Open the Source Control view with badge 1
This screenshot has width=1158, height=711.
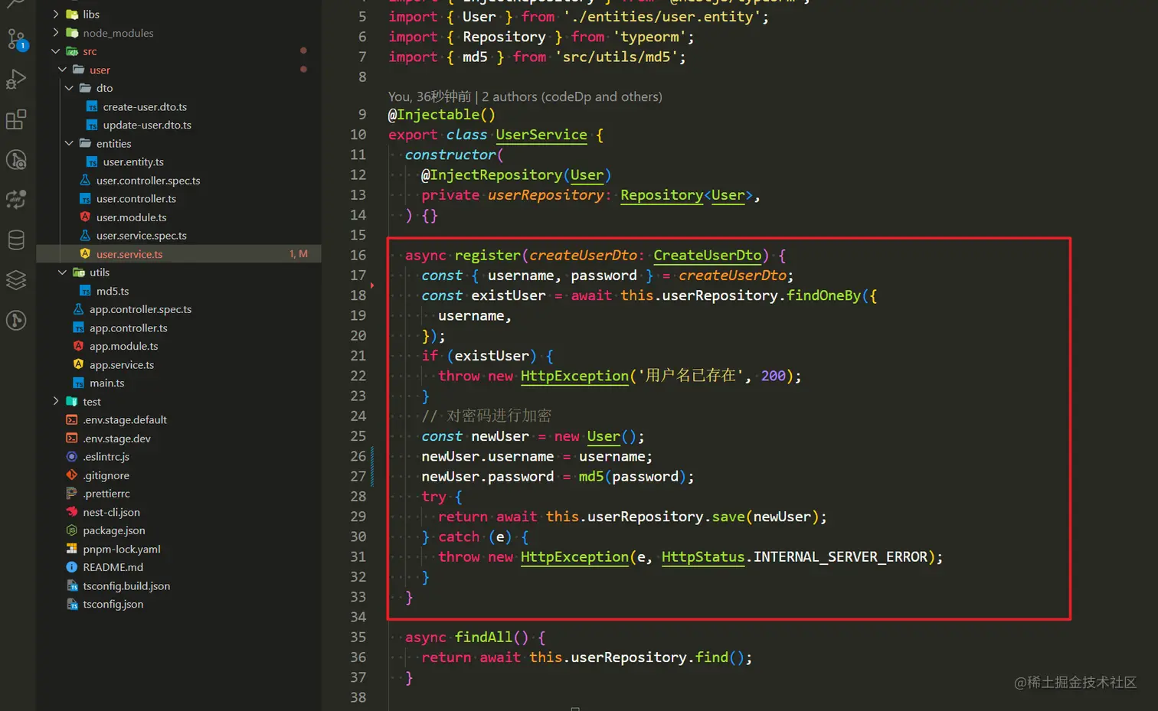(x=17, y=39)
